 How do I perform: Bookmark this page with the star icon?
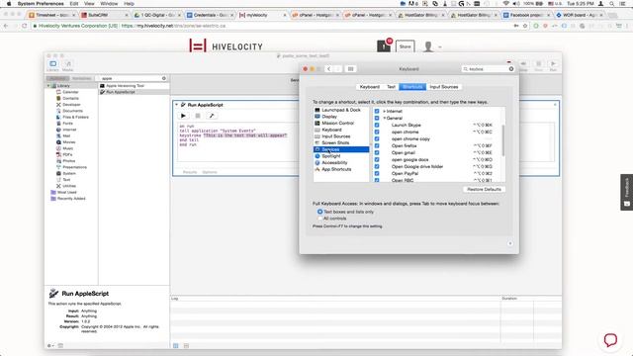(525, 26)
